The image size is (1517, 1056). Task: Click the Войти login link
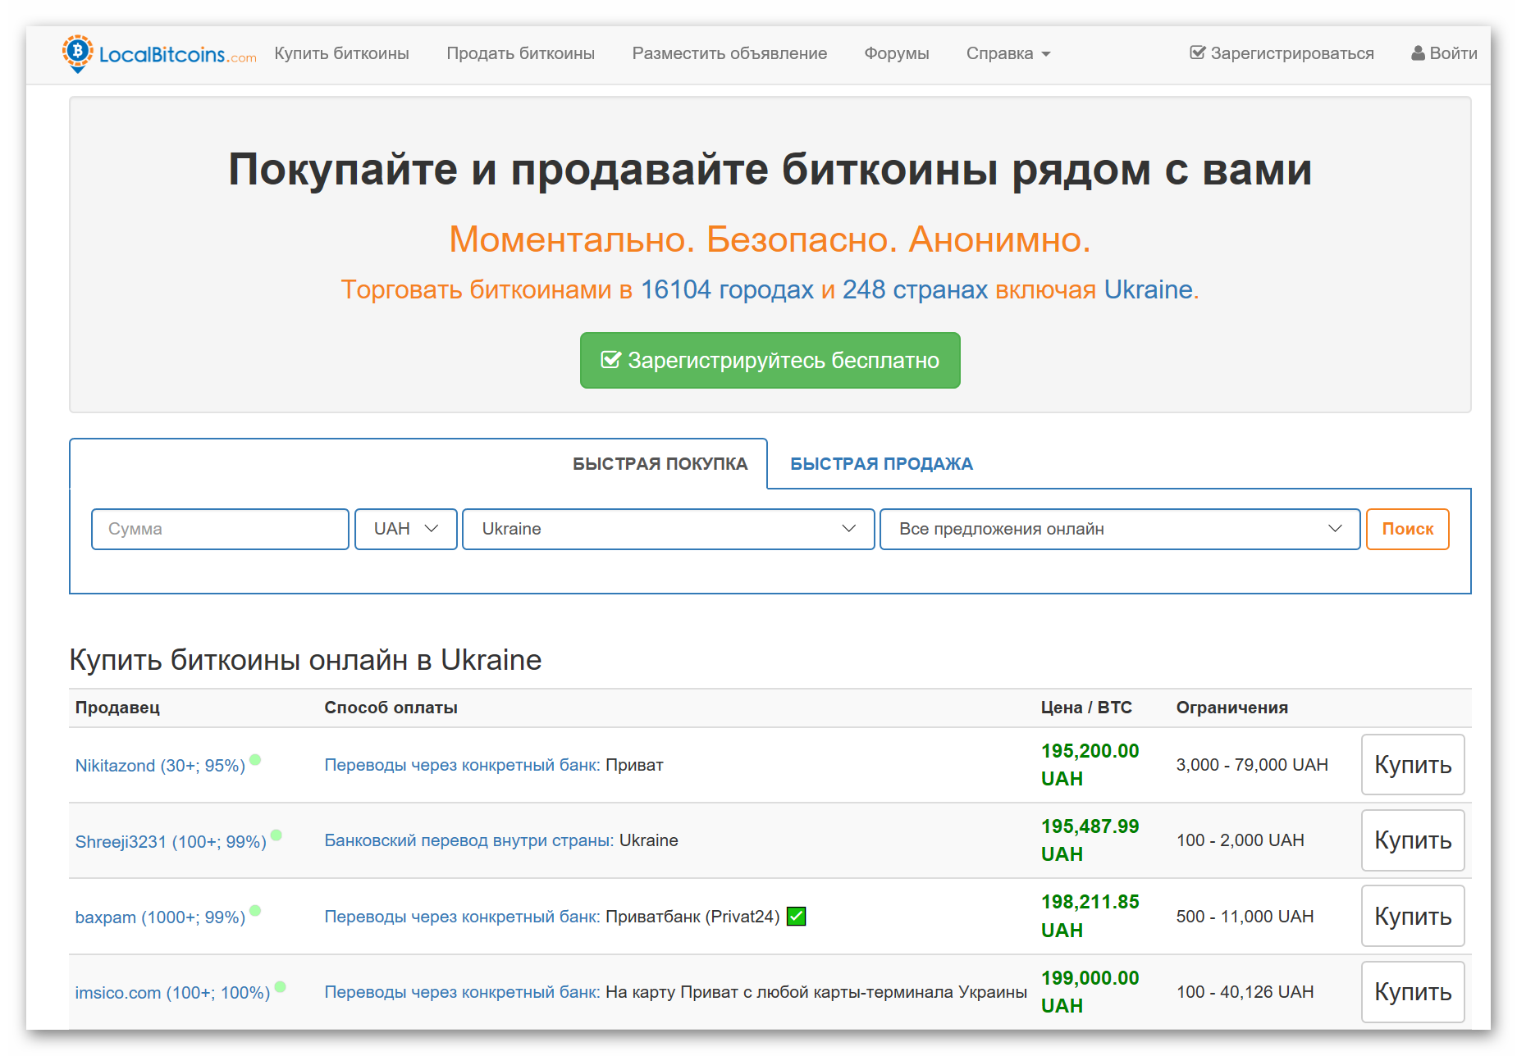[x=1444, y=53]
